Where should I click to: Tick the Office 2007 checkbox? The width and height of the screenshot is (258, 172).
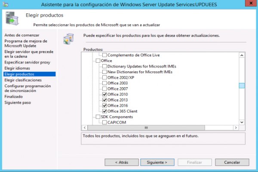pos(104,89)
